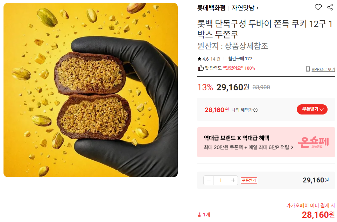Decrease quantity with the minus button

pyautogui.click(x=209, y=180)
